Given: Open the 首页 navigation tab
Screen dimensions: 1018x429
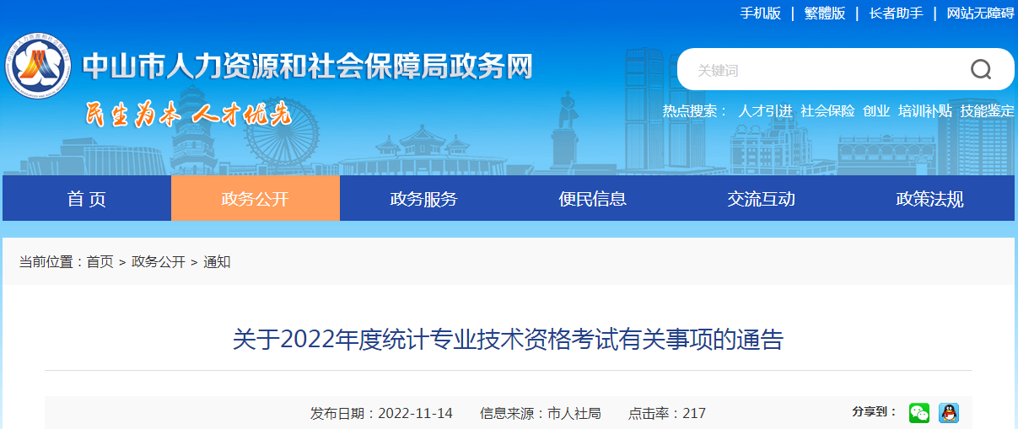Looking at the screenshot, I should click(87, 199).
